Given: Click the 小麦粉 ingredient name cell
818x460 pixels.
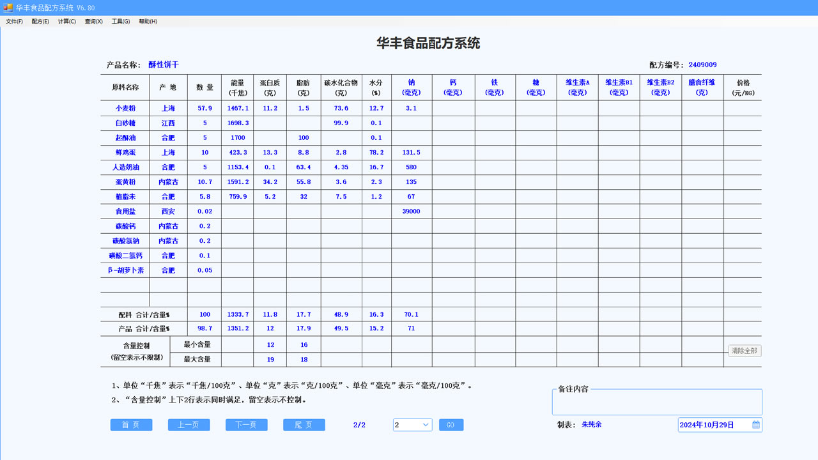Looking at the screenshot, I should (x=125, y=108).
